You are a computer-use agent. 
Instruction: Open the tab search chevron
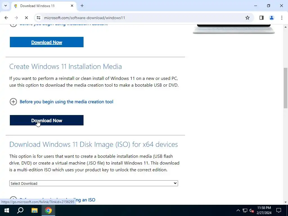tap(6, 6)
